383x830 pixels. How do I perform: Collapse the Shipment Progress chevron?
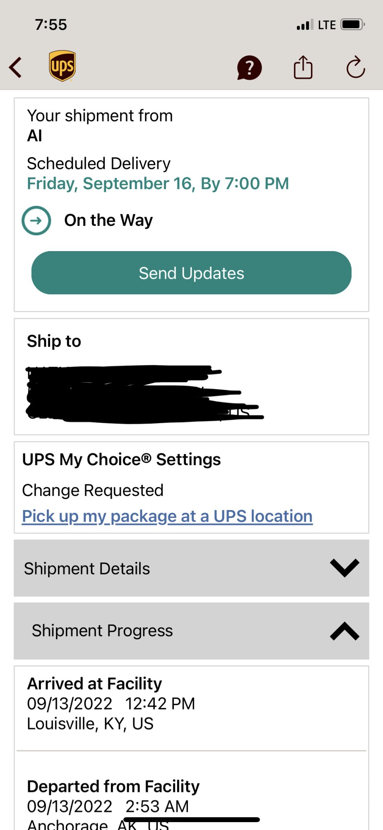[x=344, y=631]
